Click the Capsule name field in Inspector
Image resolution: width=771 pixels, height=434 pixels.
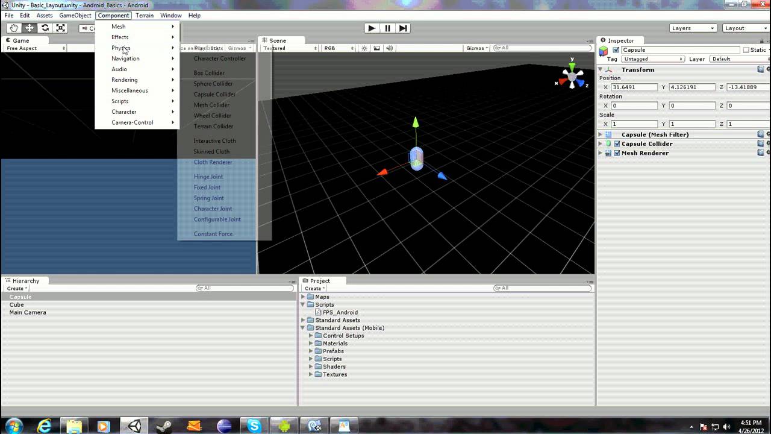click(x=680, y=50)
